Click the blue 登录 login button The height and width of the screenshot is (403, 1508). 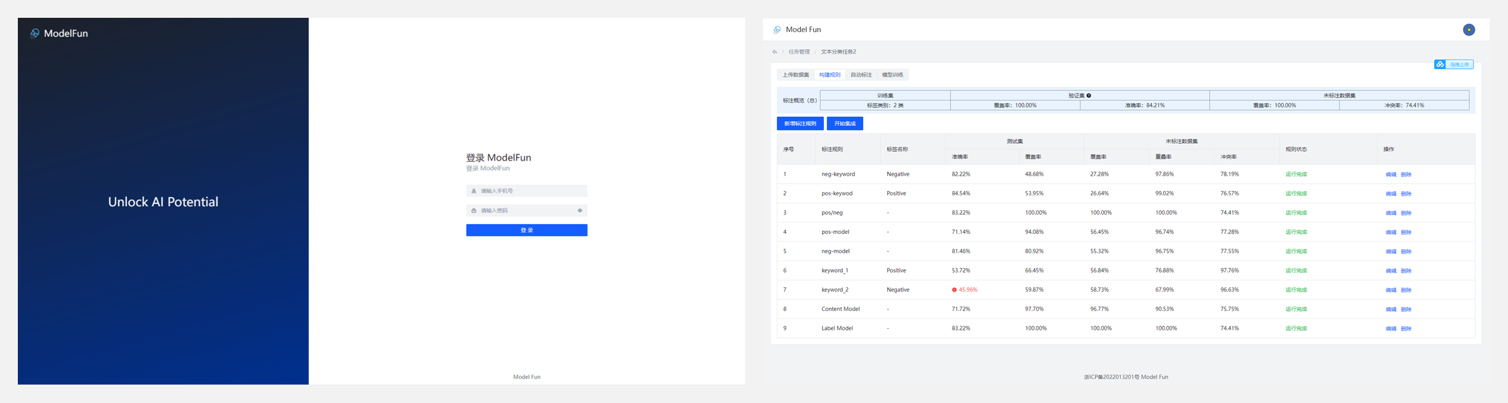click(x=527, y=230)
